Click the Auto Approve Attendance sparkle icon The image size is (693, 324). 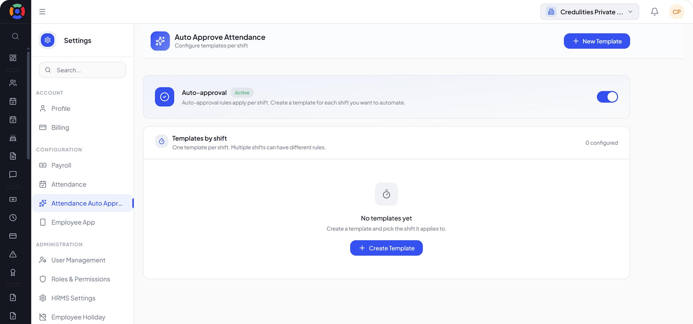160,41
